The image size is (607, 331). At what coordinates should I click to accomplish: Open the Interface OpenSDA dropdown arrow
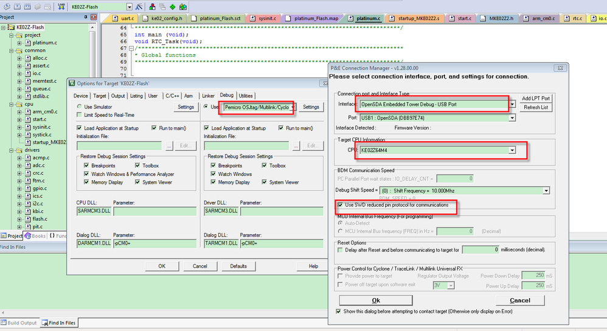click(x=512, y=104)
